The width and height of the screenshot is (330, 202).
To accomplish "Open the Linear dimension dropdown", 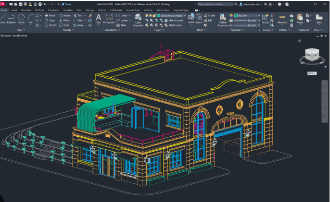I will [x=129, y=15].
